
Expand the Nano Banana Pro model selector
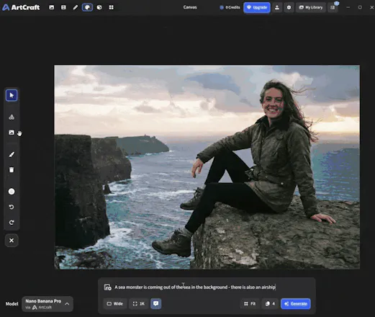pyautogui.click(x=48, y=304)
